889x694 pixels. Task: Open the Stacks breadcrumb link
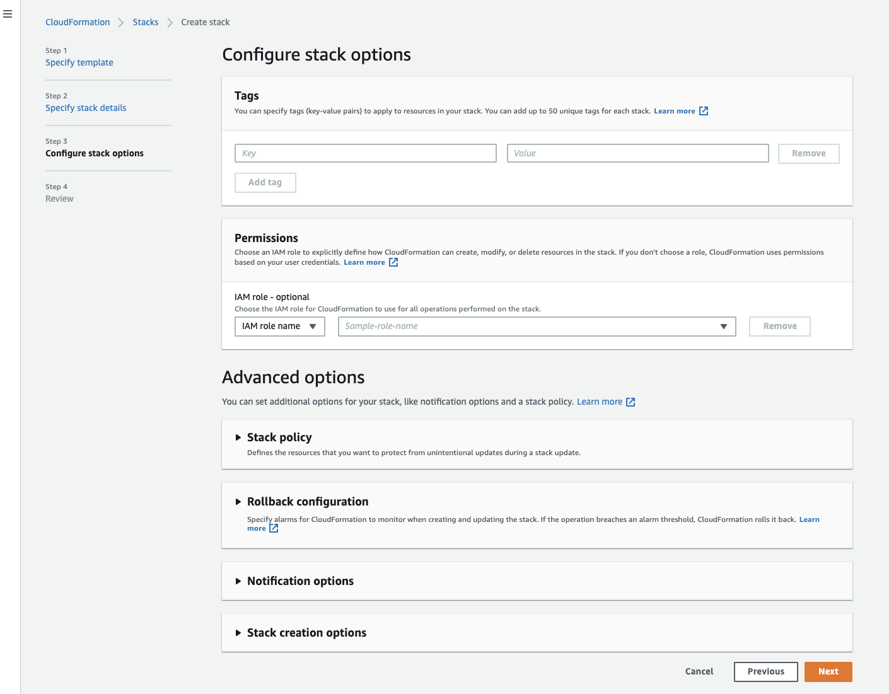pos(145,21)
